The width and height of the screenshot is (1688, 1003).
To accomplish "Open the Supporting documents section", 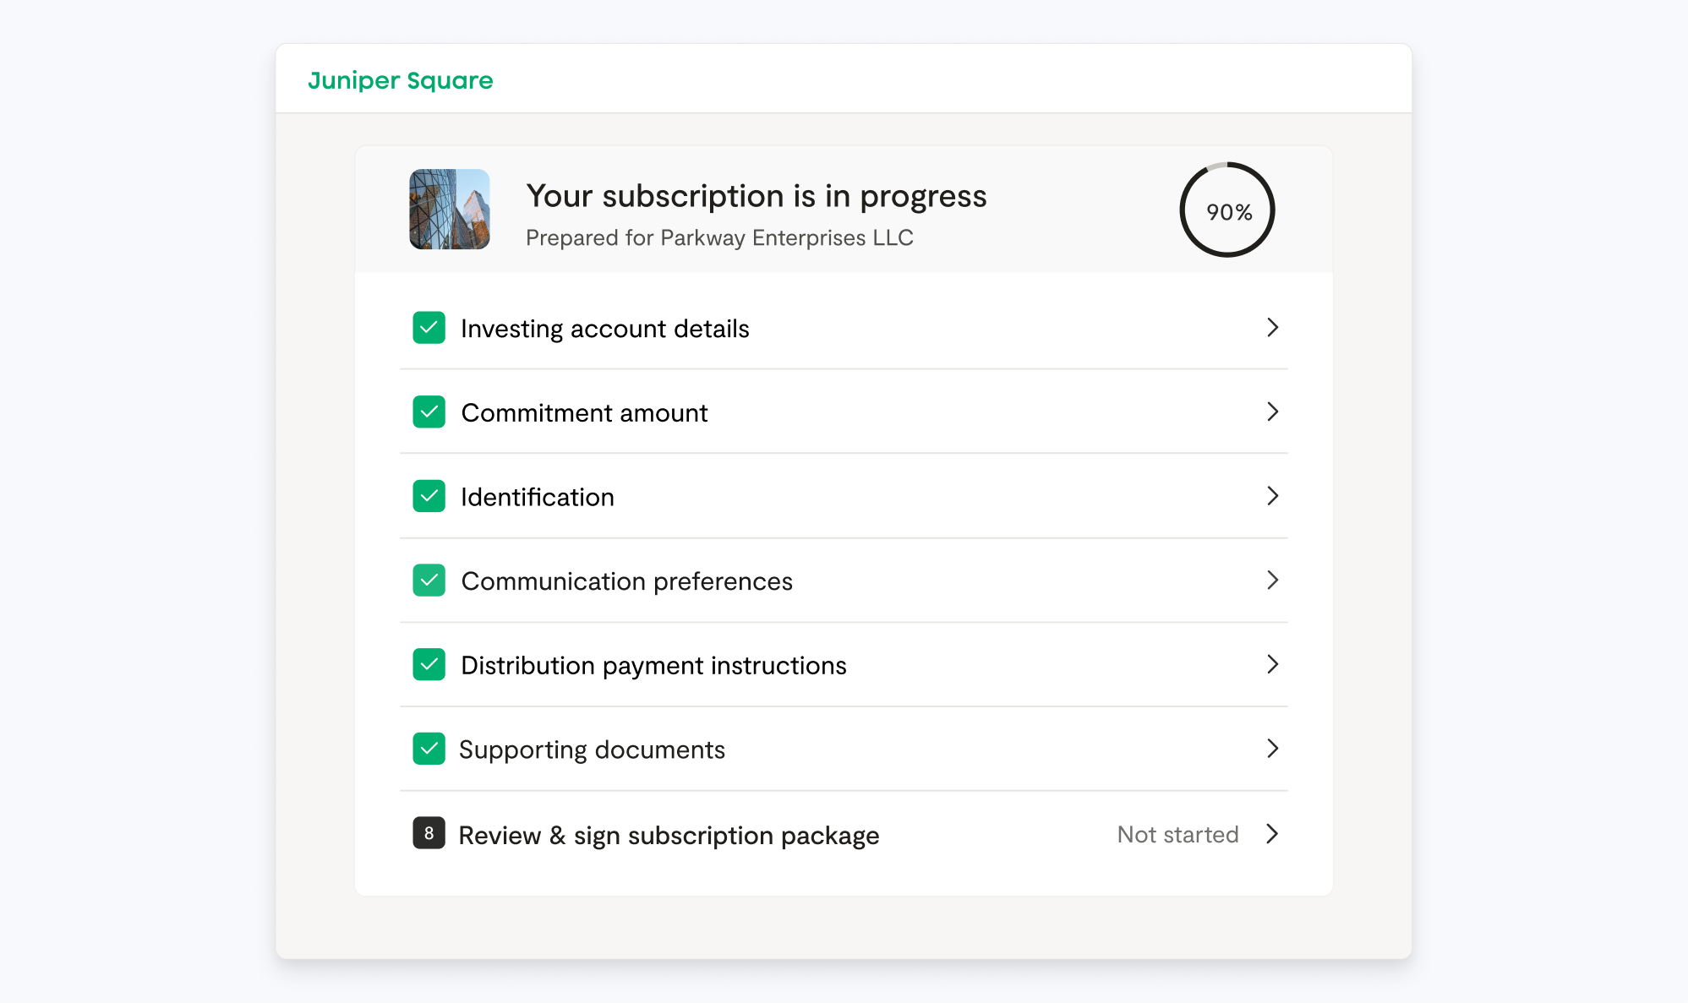I will click(x=592, y=750).
